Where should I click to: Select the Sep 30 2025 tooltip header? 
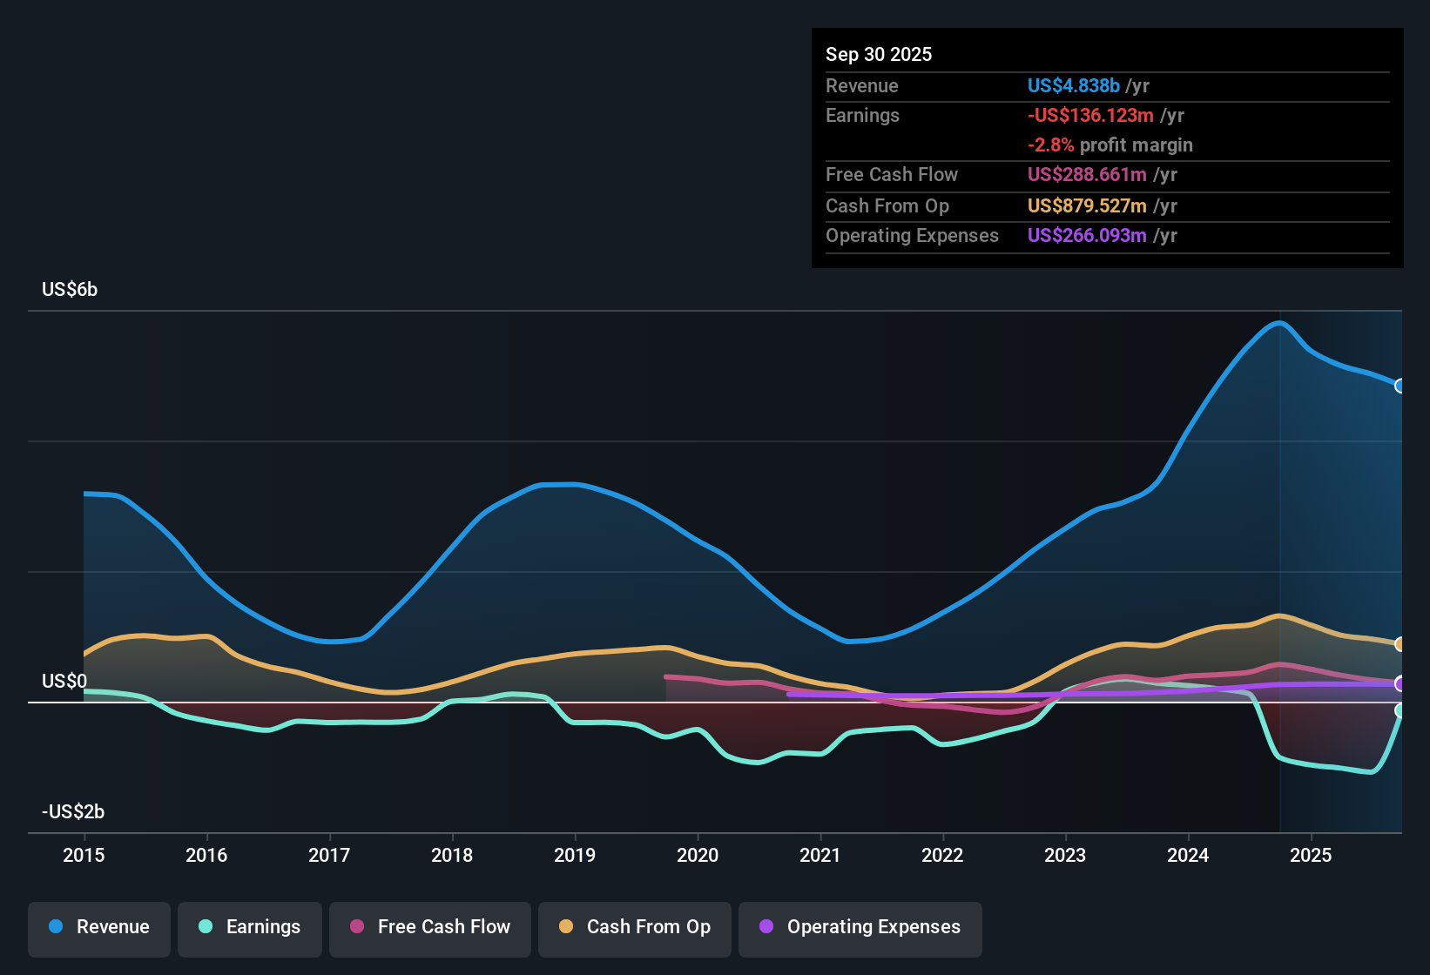click(879, 54)
